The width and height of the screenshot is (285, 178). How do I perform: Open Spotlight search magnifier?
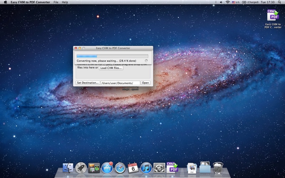tap(279, 2)
